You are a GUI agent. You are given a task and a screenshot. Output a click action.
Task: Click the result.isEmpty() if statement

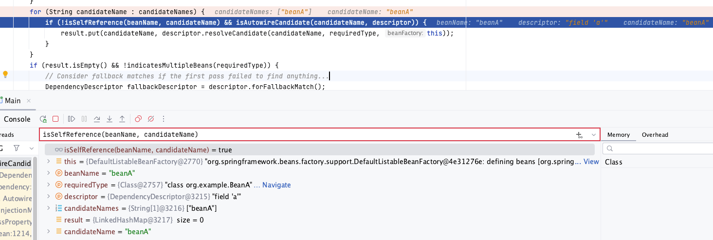153,65
